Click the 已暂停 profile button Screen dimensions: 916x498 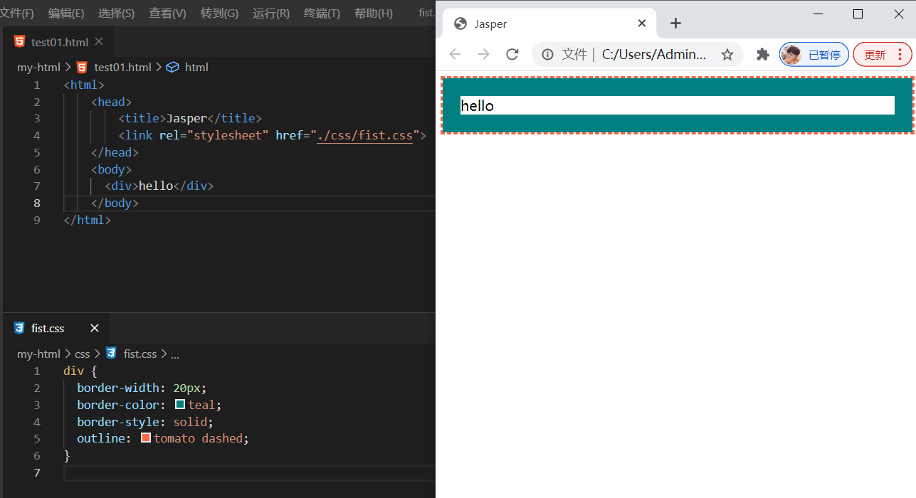coord(814,55)
